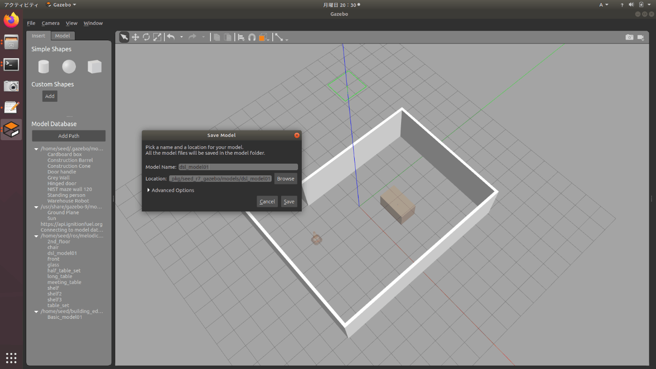Click the video record icon
Screen dimensions: 656x369
[x=641, y=37]
